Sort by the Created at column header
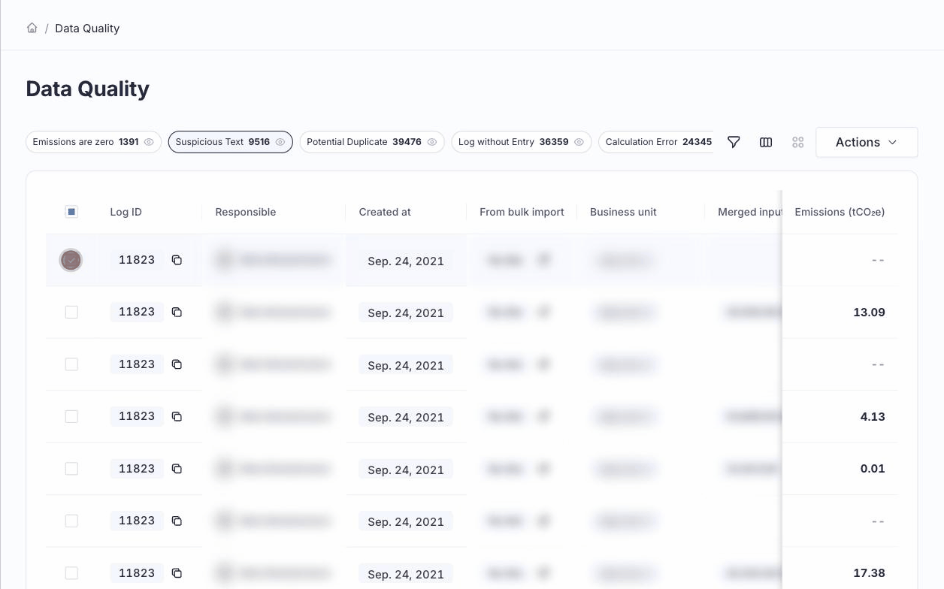Image resolution: width=944 pixels, height=589 pixels. 385,212
